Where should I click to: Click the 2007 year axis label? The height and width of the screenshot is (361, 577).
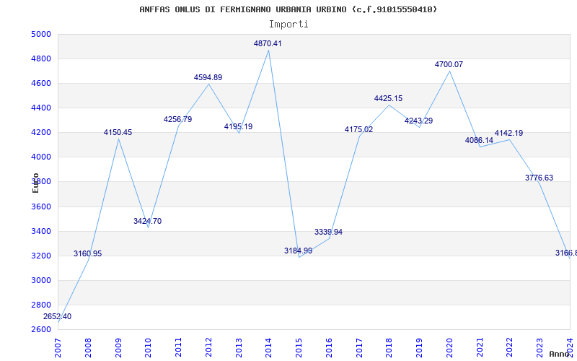pos(58,348)
